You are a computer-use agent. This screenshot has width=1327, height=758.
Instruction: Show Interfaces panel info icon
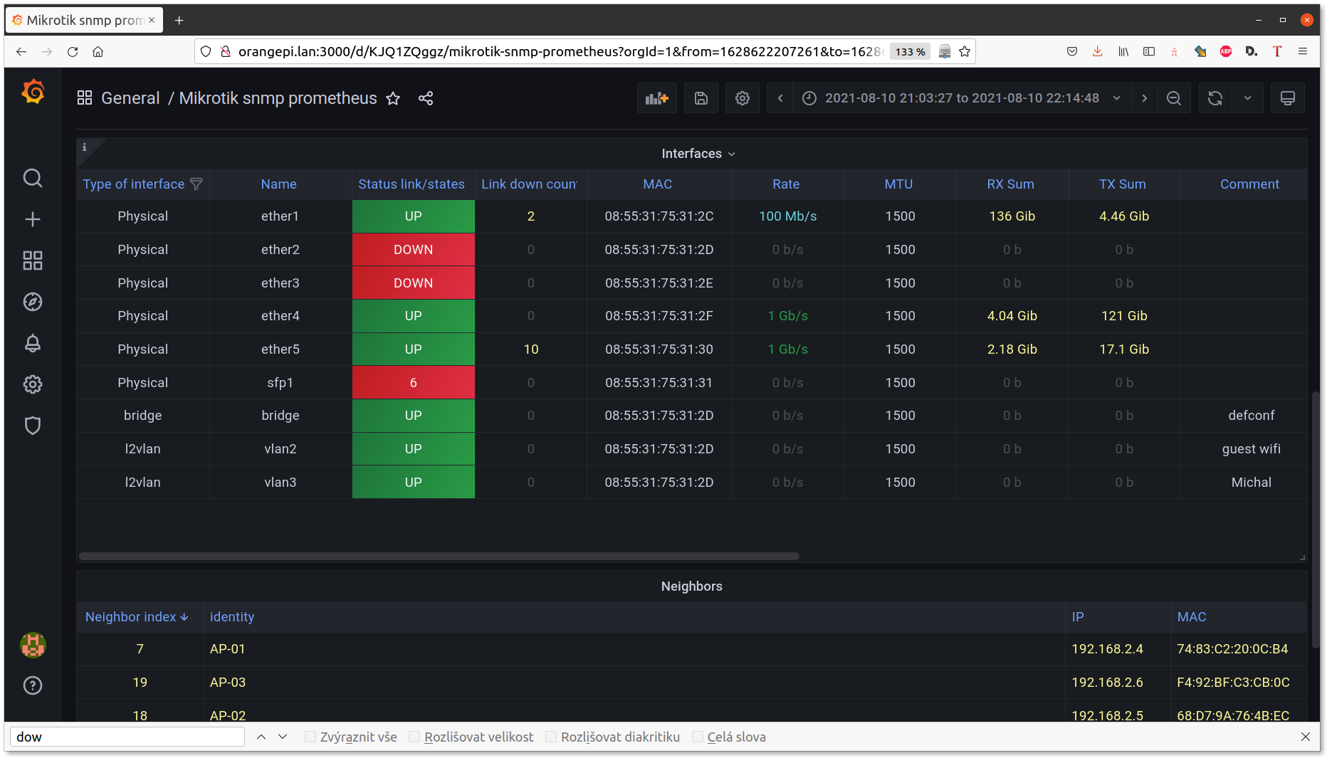[85, 147]
